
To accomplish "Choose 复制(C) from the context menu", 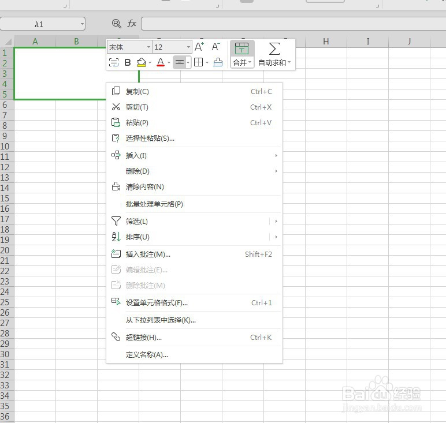I will [x=194, y=92].
